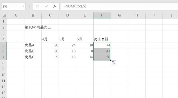Select row 2 header

point(3,27)
